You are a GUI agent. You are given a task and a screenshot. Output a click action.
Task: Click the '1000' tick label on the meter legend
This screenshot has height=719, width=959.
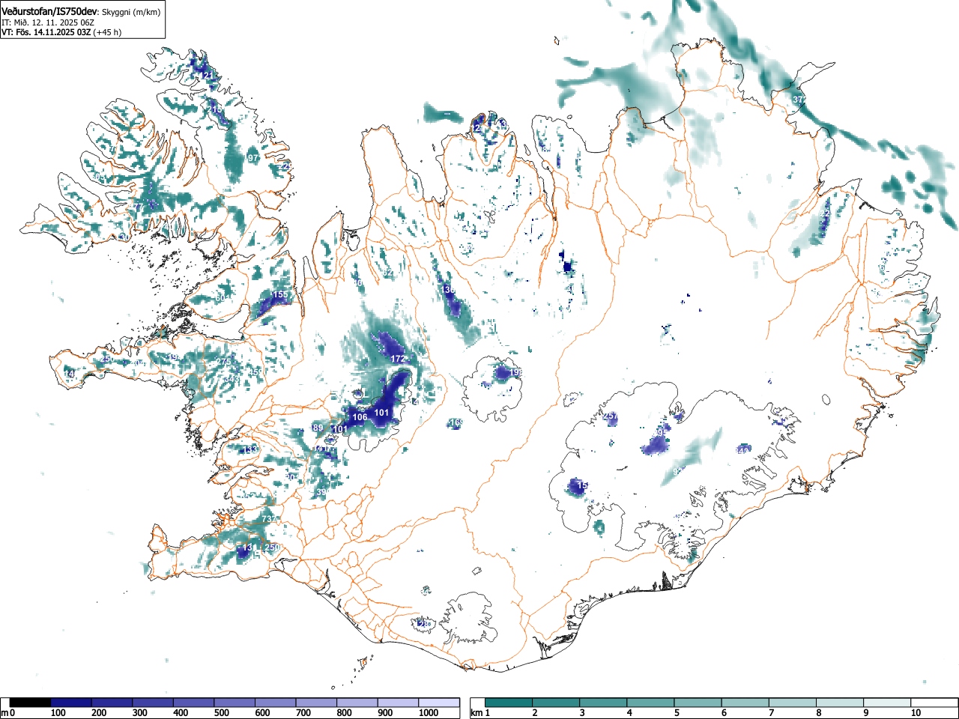428,713
